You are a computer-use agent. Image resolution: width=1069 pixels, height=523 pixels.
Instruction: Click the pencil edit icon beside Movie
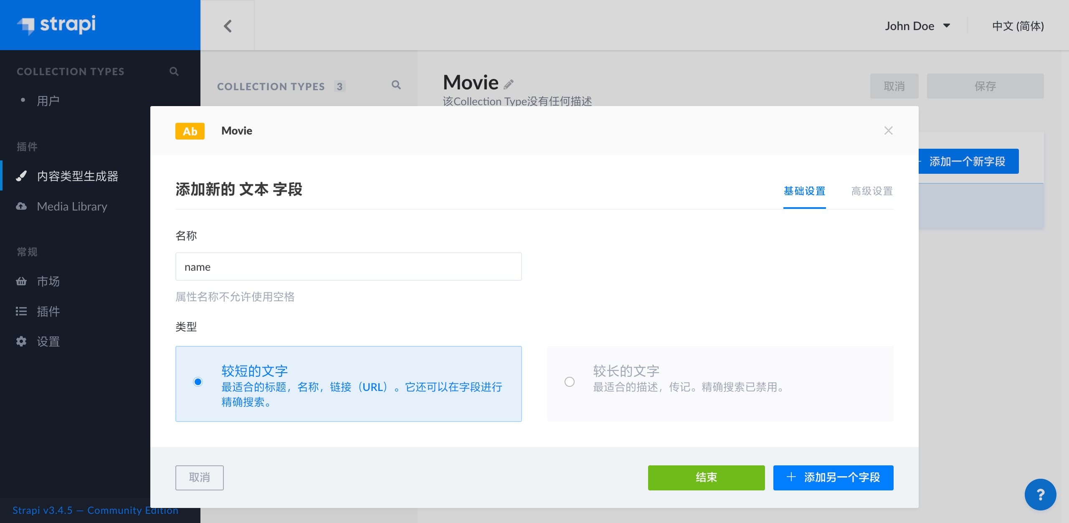508,84
